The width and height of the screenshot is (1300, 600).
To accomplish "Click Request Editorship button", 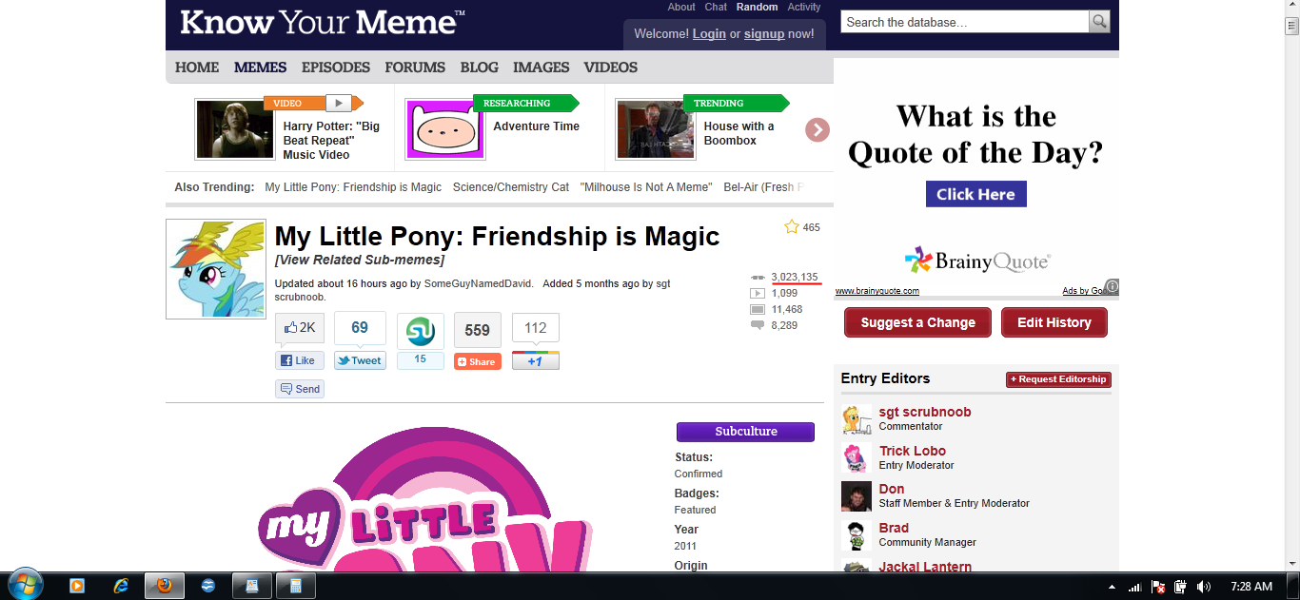I will [1058, 379].
